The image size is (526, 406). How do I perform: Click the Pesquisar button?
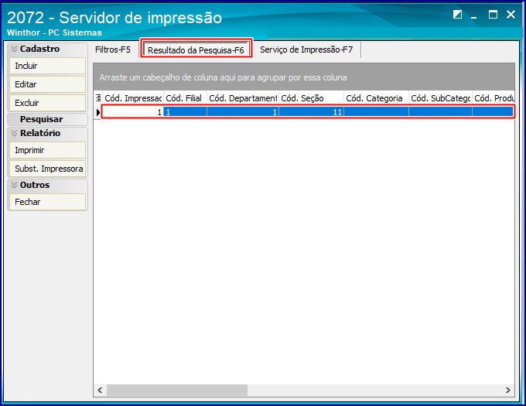click(47, 119)
